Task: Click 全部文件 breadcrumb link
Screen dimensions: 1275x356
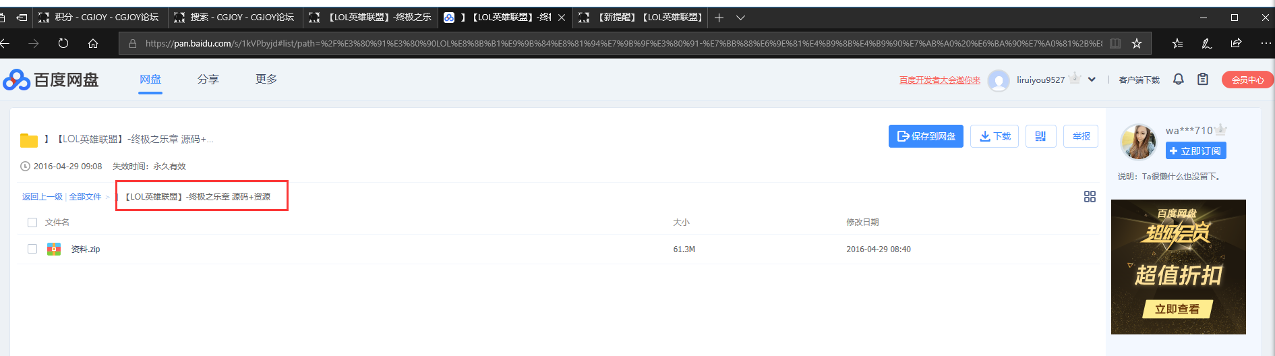Action: [85, 197]
